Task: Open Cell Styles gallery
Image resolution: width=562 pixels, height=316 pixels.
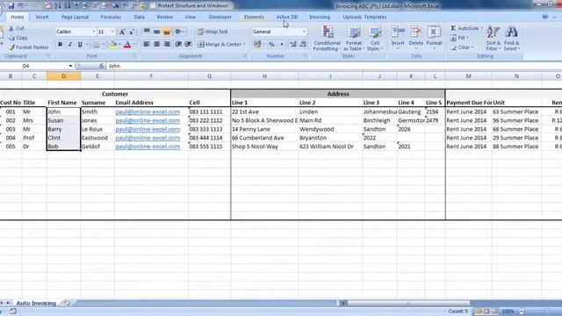Action: (x=375, y=39)
